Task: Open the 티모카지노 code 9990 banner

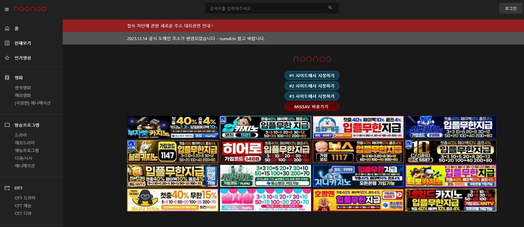Action: (x=451, y=176)
